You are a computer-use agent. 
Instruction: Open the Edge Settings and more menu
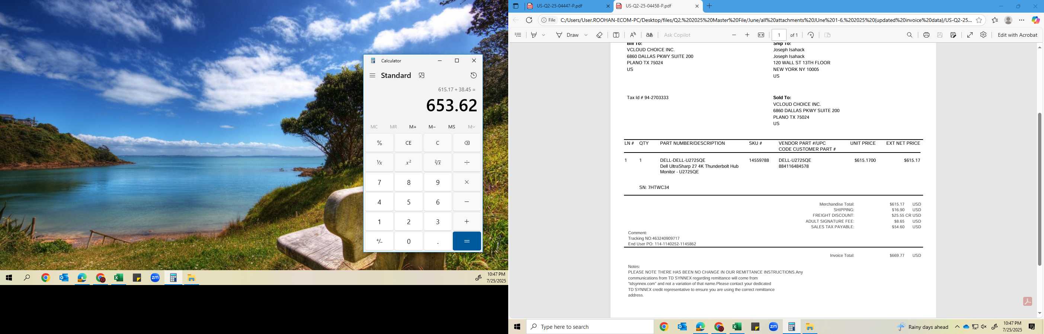tap(1022, 20)
